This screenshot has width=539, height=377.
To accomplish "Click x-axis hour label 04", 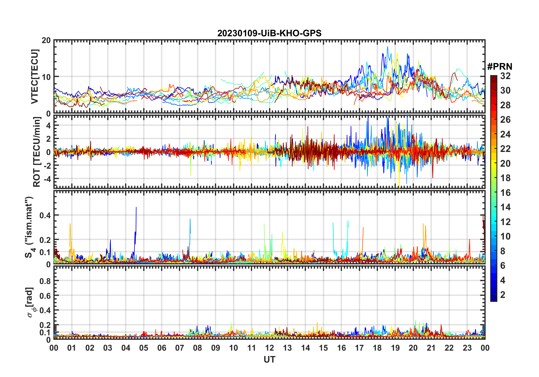I will pyautogui.click(x=126, y=348).
